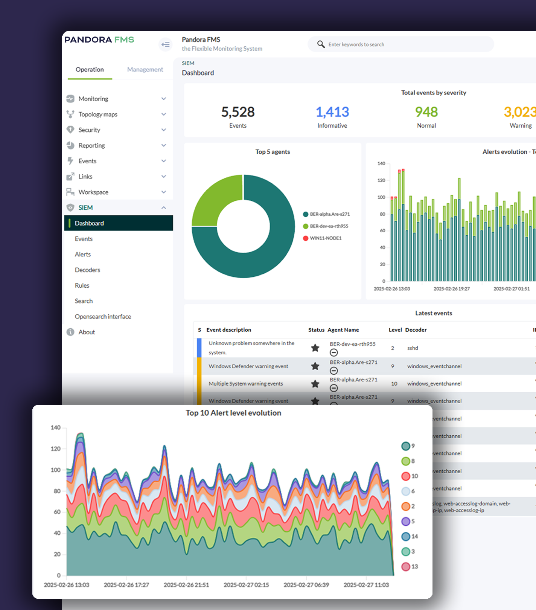Expand the Events chevron
This screenshot has width=536, height=610.
pos(164,161)
